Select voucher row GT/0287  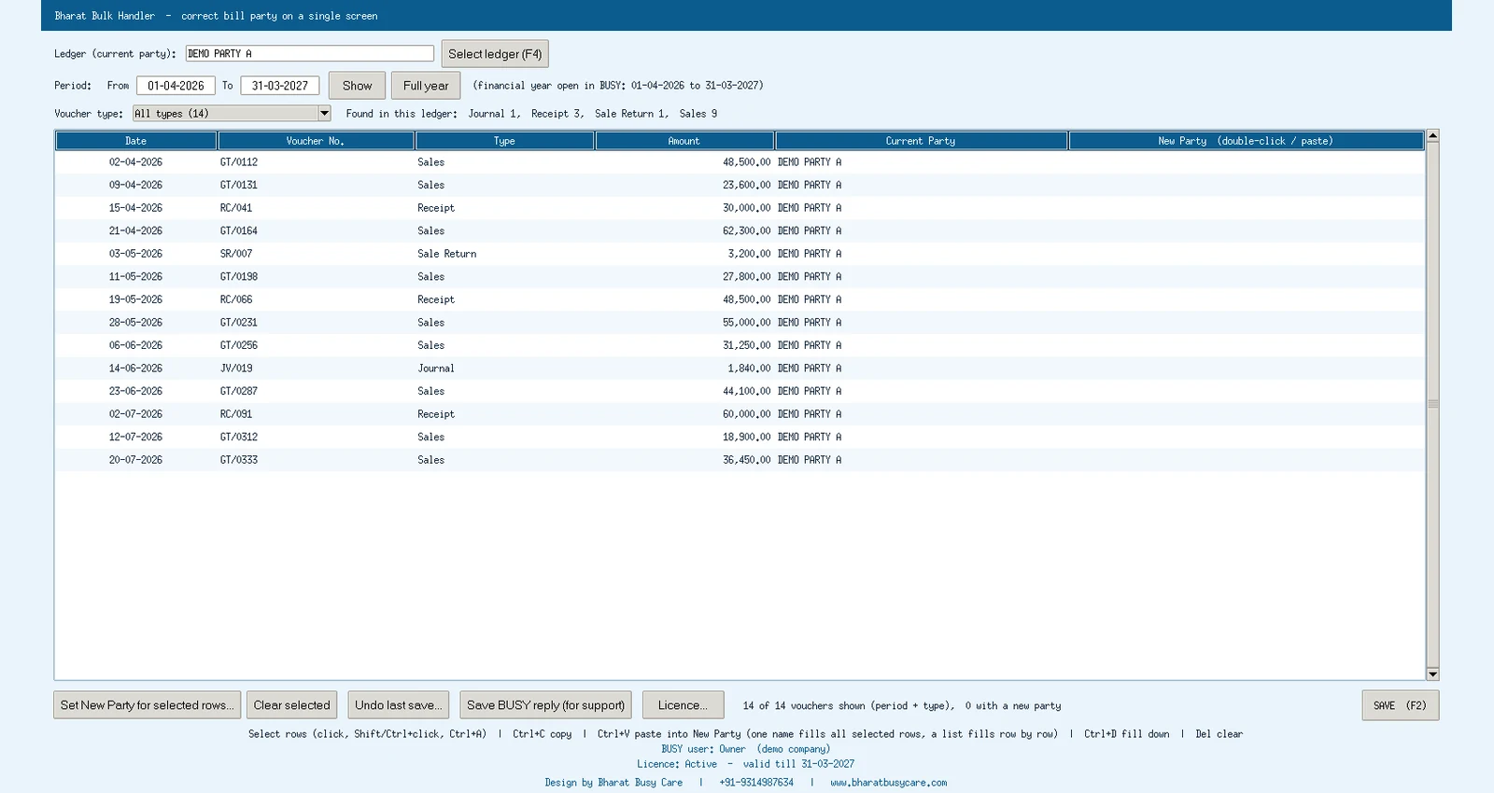[740, 391]
